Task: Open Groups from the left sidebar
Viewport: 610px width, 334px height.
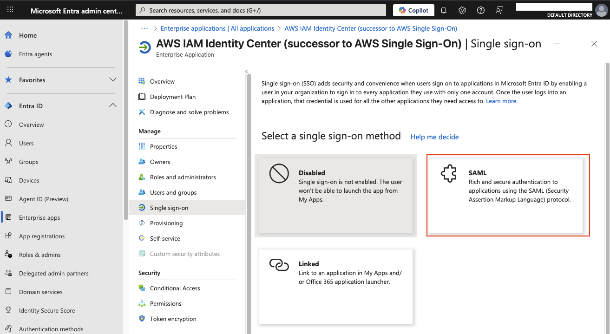Action: (x=28, y=162)
